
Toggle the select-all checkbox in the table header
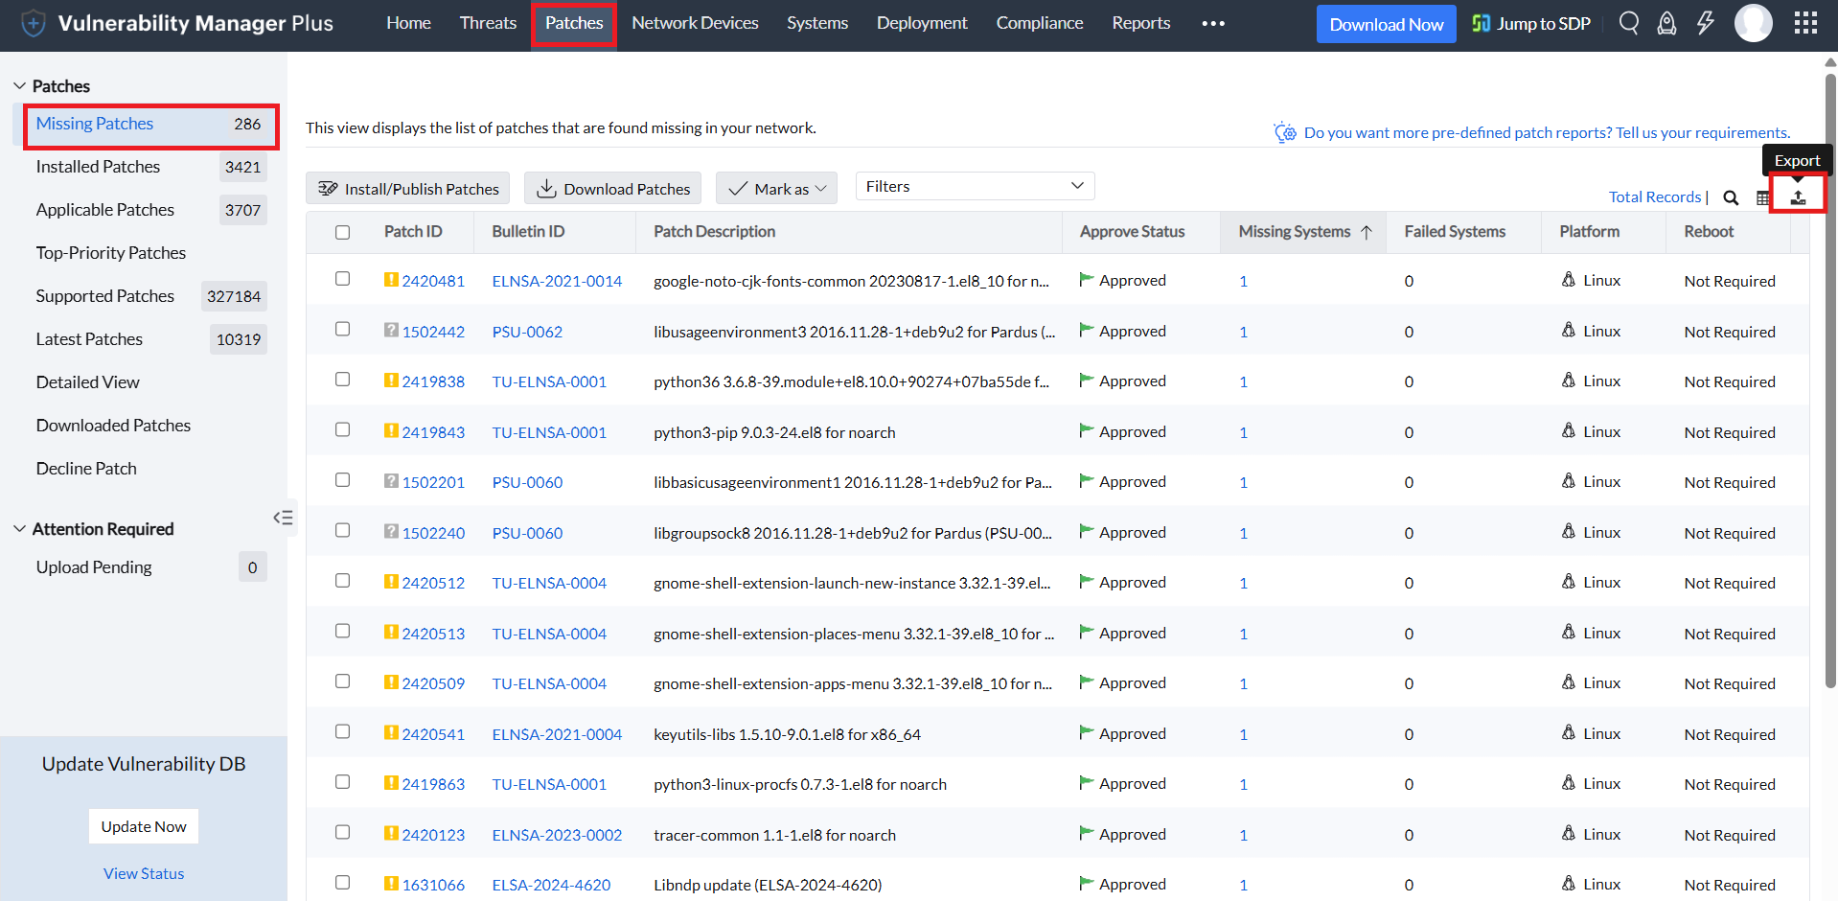(x=343, y=232)
